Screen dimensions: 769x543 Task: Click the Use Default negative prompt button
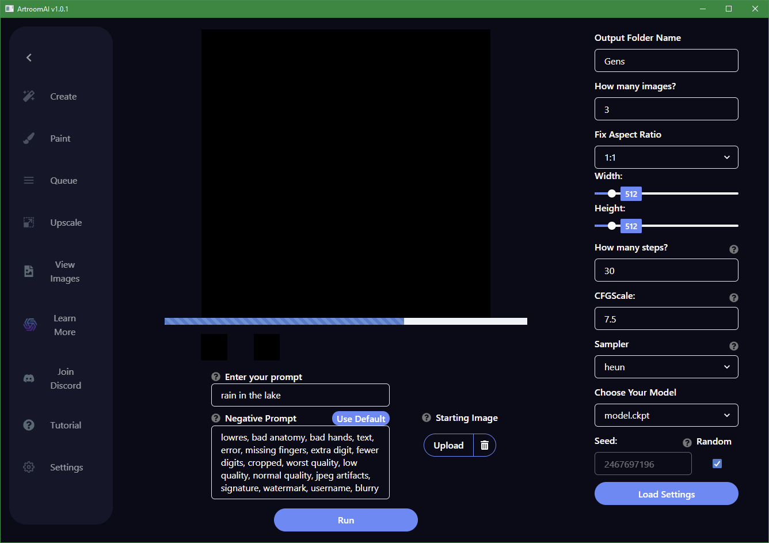coord(361,418)
